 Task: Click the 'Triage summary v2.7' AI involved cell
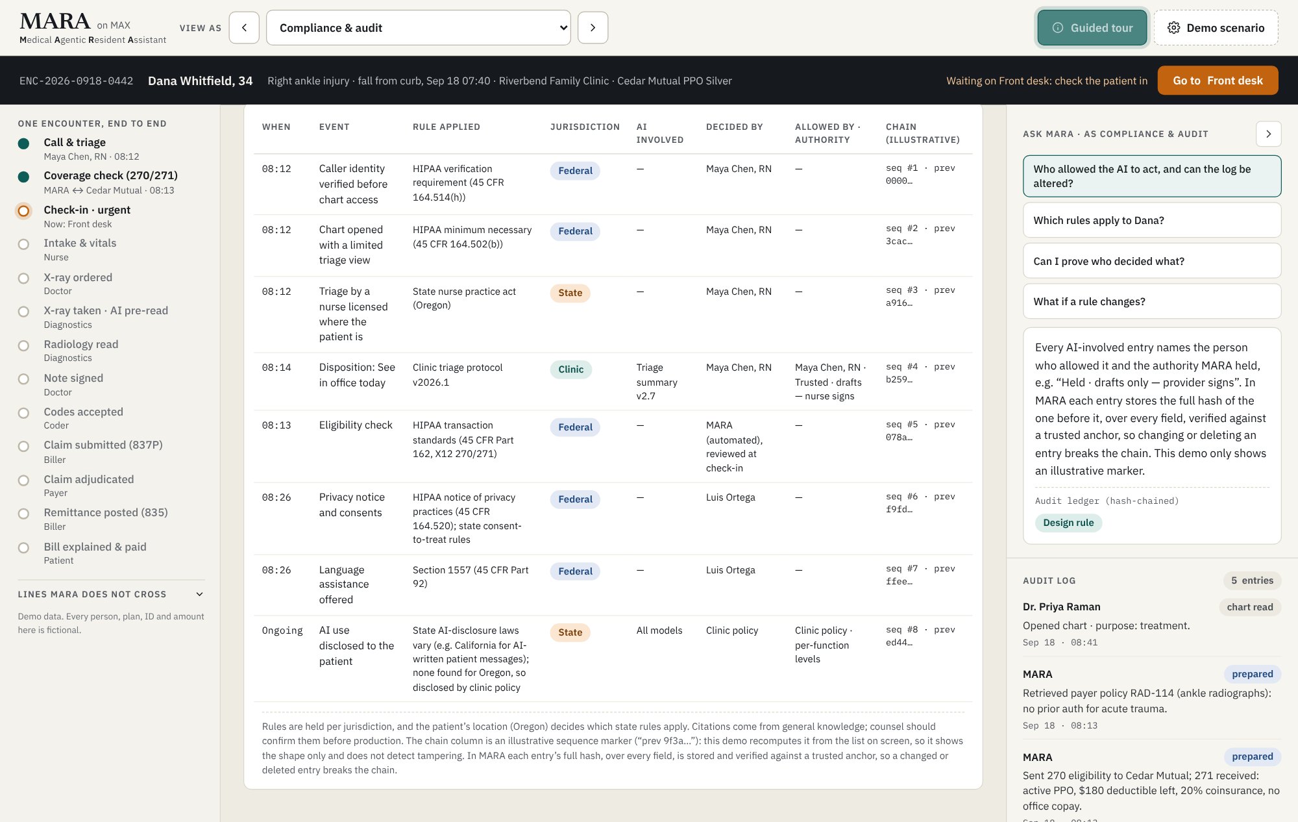tap(657, 382)
